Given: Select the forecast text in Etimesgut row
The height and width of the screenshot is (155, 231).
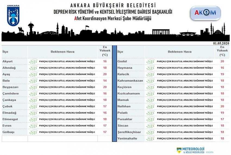Looking at the screenshot, I should click(67, 119).
